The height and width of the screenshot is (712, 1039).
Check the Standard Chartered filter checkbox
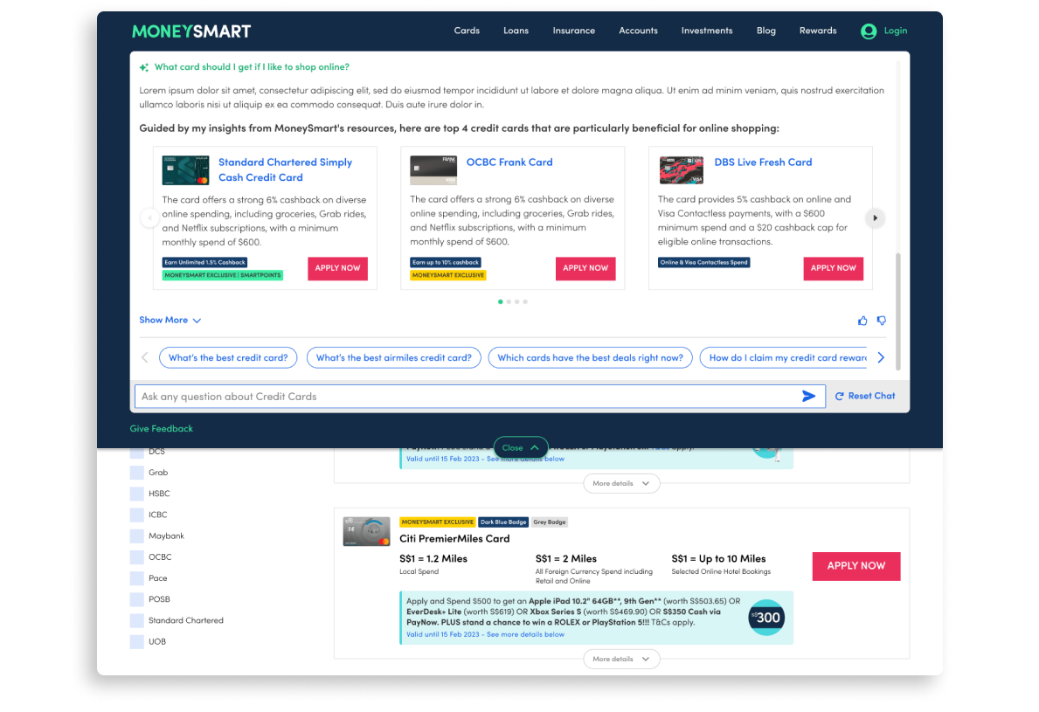(137, 621)
